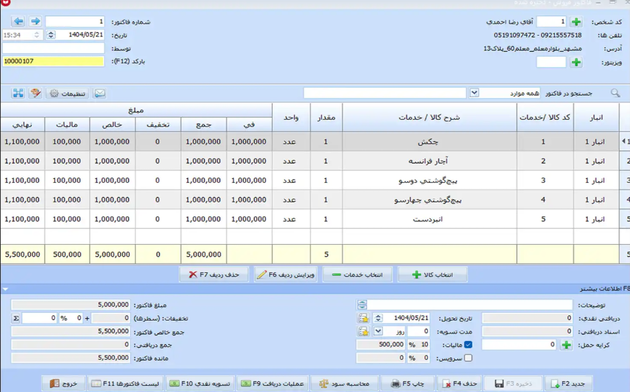630x392 pixels.
Task: Click the blue four-arrows icon in the toolbar
Action: coord(18,93)
